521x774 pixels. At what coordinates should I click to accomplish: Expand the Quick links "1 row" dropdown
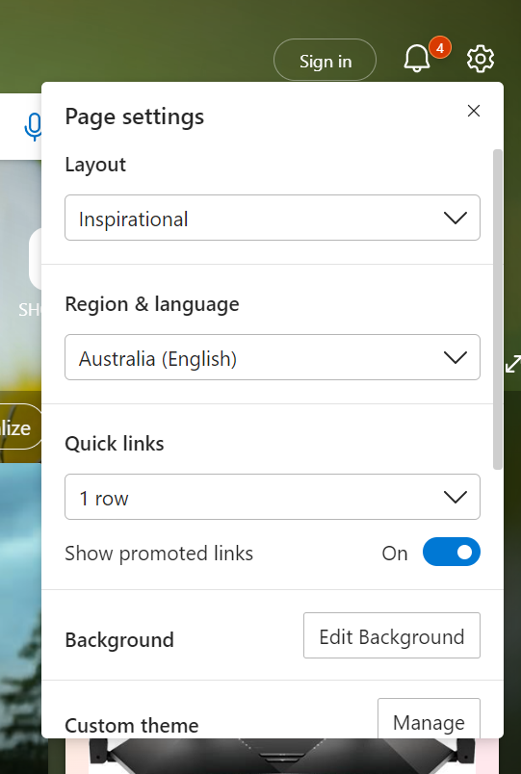273,497
